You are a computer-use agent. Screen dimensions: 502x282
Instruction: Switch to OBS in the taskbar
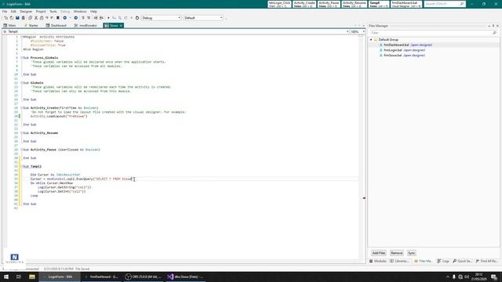pos(143,277)
